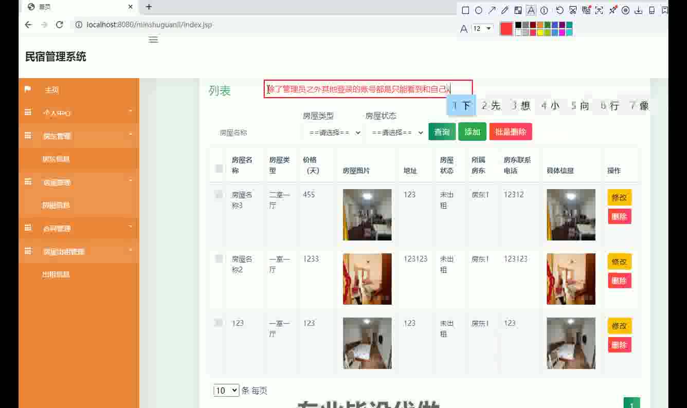The height and width of the screenshot is (408, 687).
Task: Collapse the 房东管理 sidebar menu
Action: click(79, 136)
